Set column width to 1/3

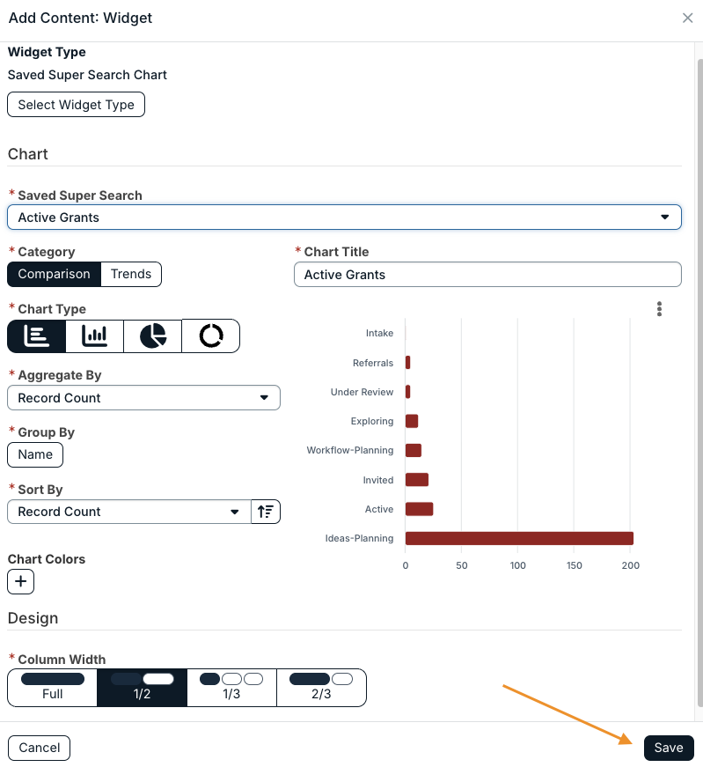231,687
